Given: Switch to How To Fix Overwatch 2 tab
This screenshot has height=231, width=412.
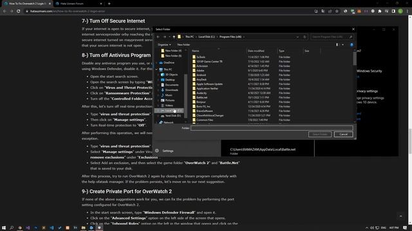Looking at the screenshot, I should coord(27,4).
